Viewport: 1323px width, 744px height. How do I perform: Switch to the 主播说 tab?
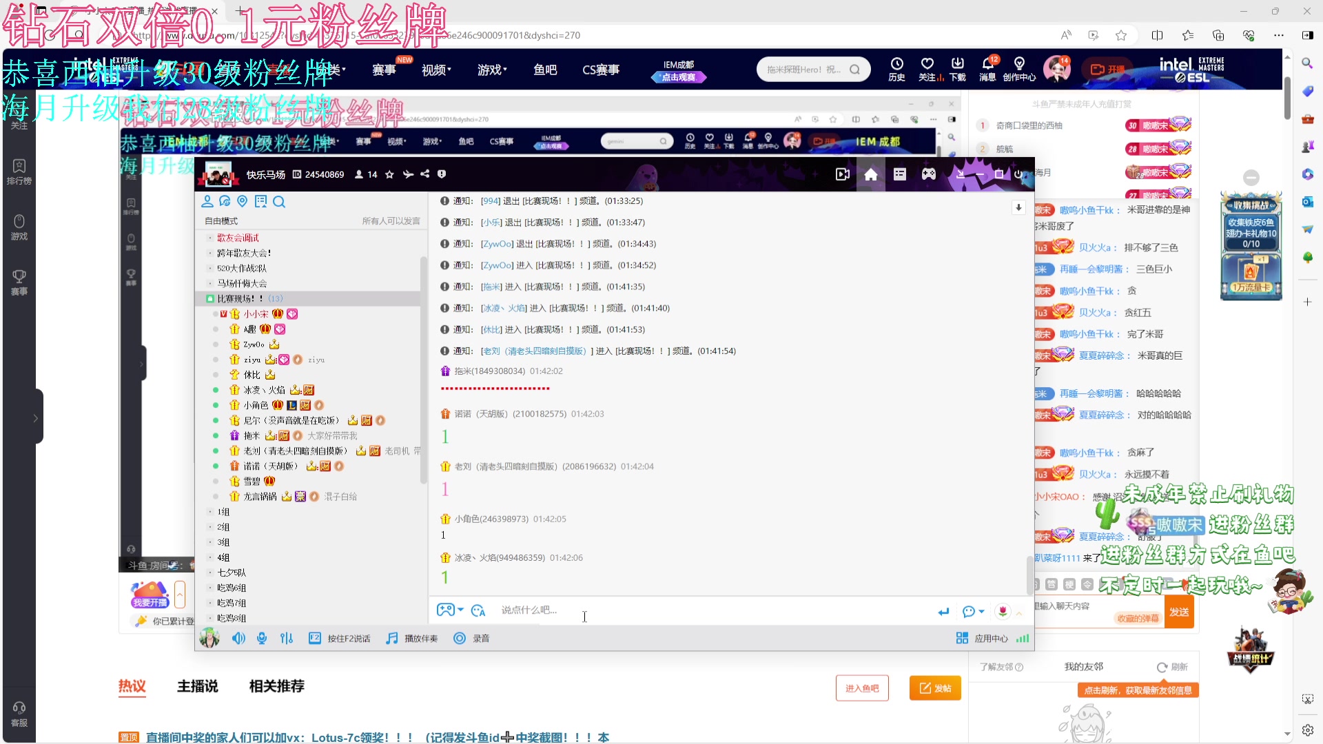click(x=198, y=686)
